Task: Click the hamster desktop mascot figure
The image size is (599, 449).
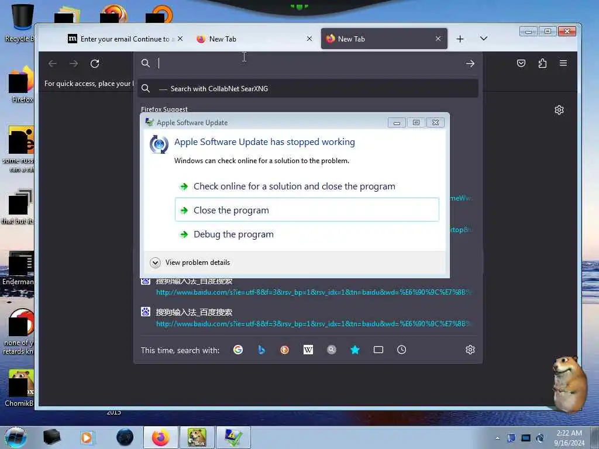Action: [569, 384]
